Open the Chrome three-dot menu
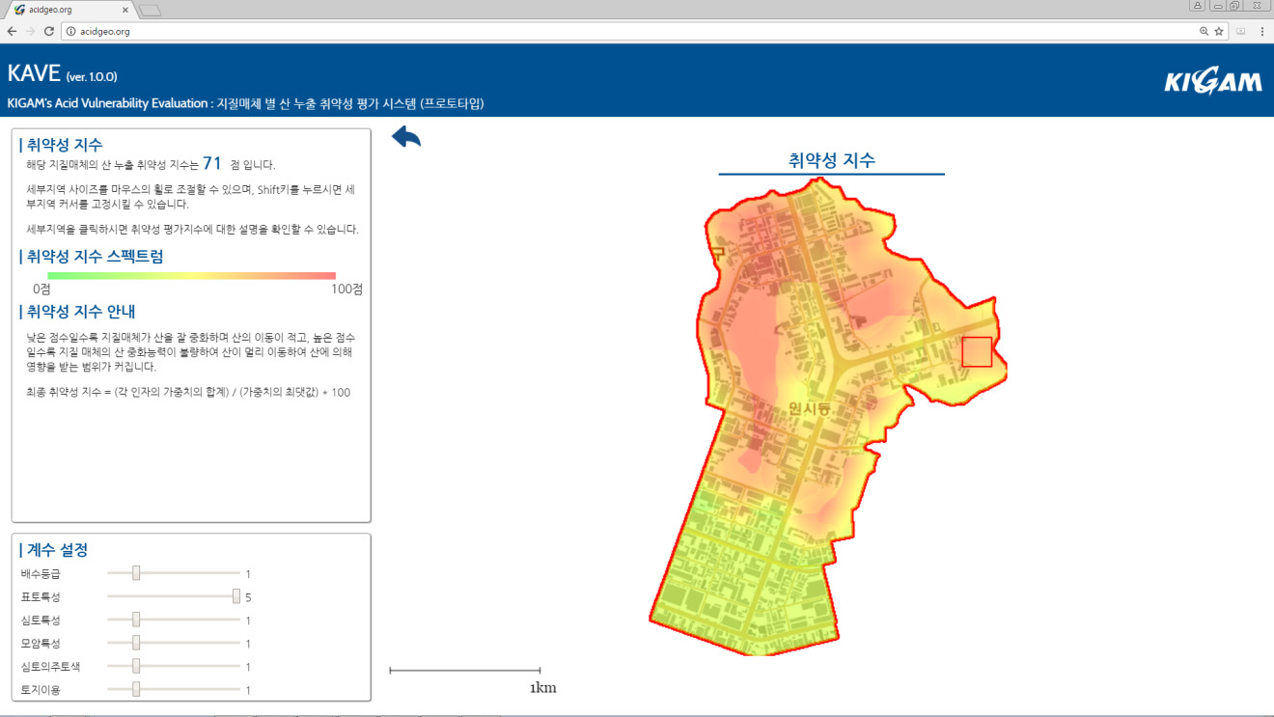Viewport: 1274px width, 717px height. coord(1262,31)
